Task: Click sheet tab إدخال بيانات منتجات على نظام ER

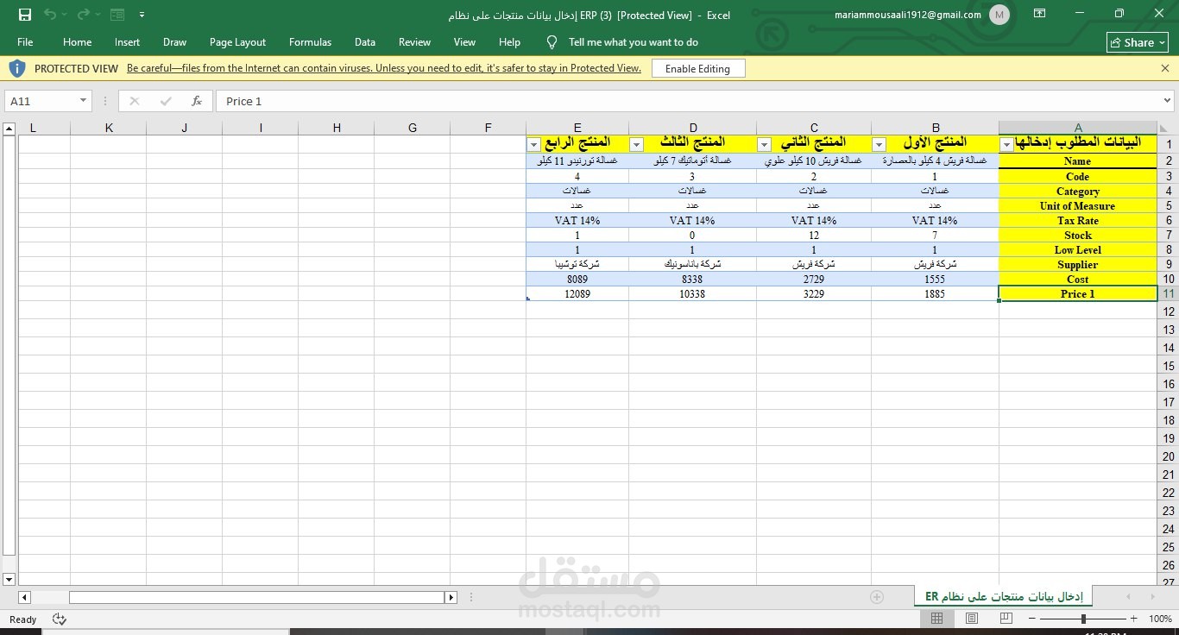Action: pos(1003,596)
